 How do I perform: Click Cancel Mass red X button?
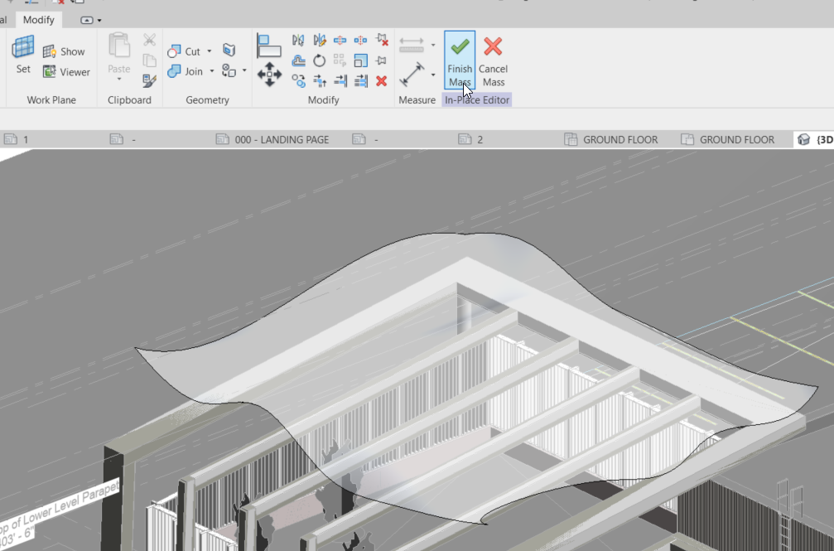pyautogui.click(x=493, y=60)
